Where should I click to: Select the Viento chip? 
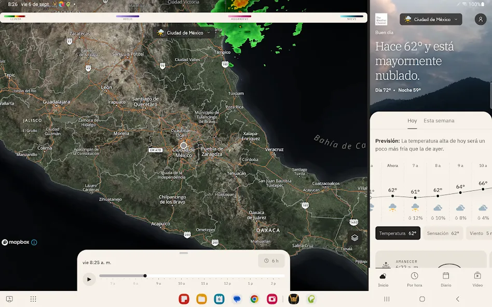pyautogui.click(x=479, y=233)
